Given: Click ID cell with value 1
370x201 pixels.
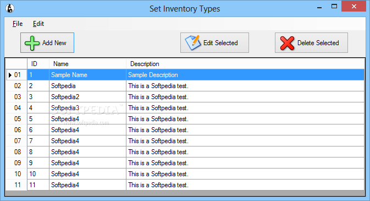Looking at the screenshot, I should (x=38, y=75).
